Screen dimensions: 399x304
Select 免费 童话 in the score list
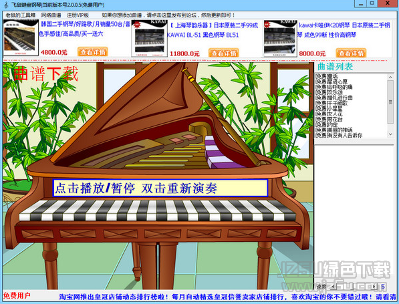point(326,76)
